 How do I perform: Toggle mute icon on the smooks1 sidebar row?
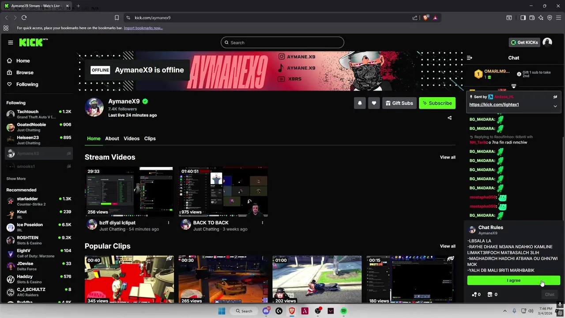(x=68, y=167)
